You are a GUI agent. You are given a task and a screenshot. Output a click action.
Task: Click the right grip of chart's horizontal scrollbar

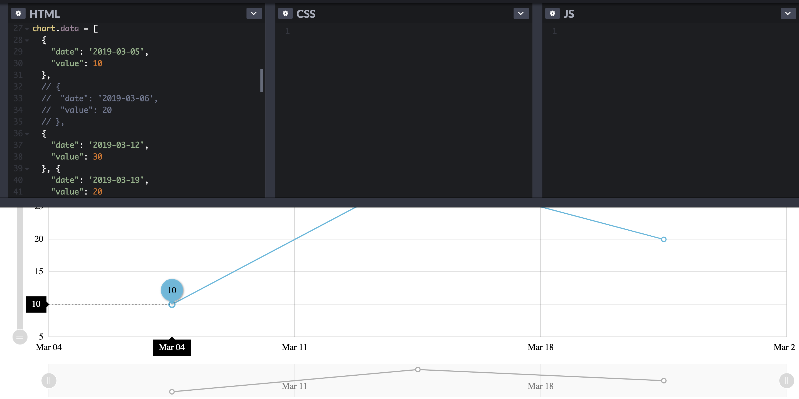[786, 381]
